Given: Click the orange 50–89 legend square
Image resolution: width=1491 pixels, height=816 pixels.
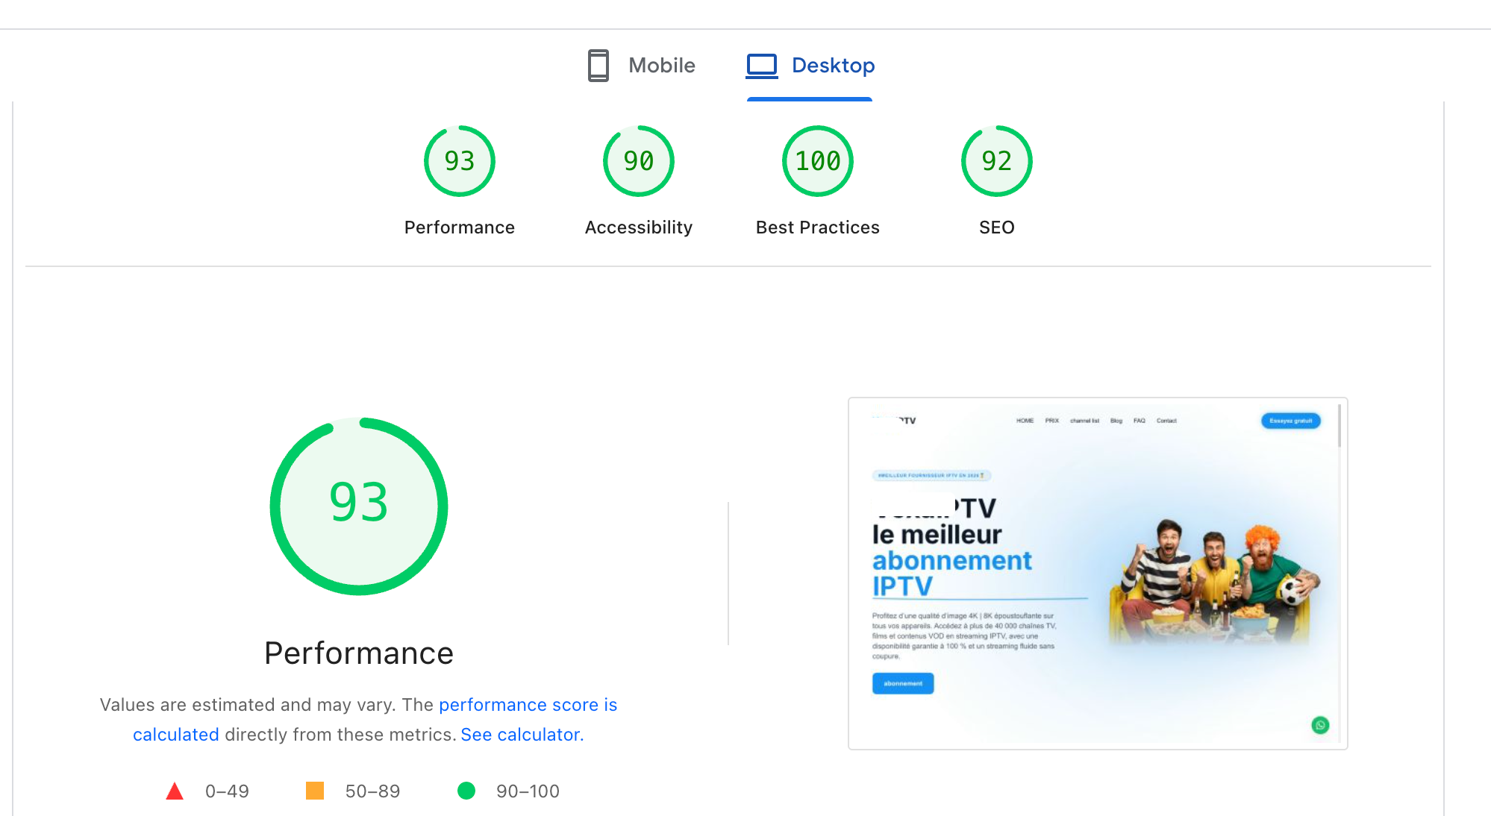Looking at the screenshot, I should (316, 791).
